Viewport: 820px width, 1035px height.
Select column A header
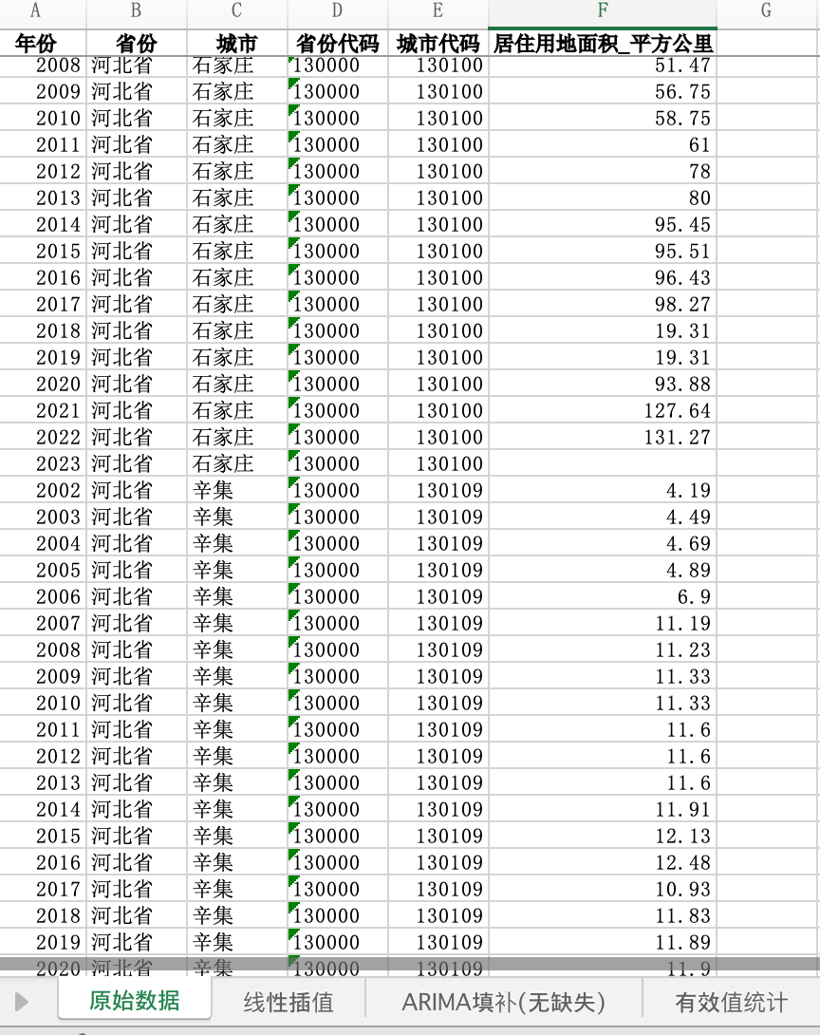click(37, 9)
